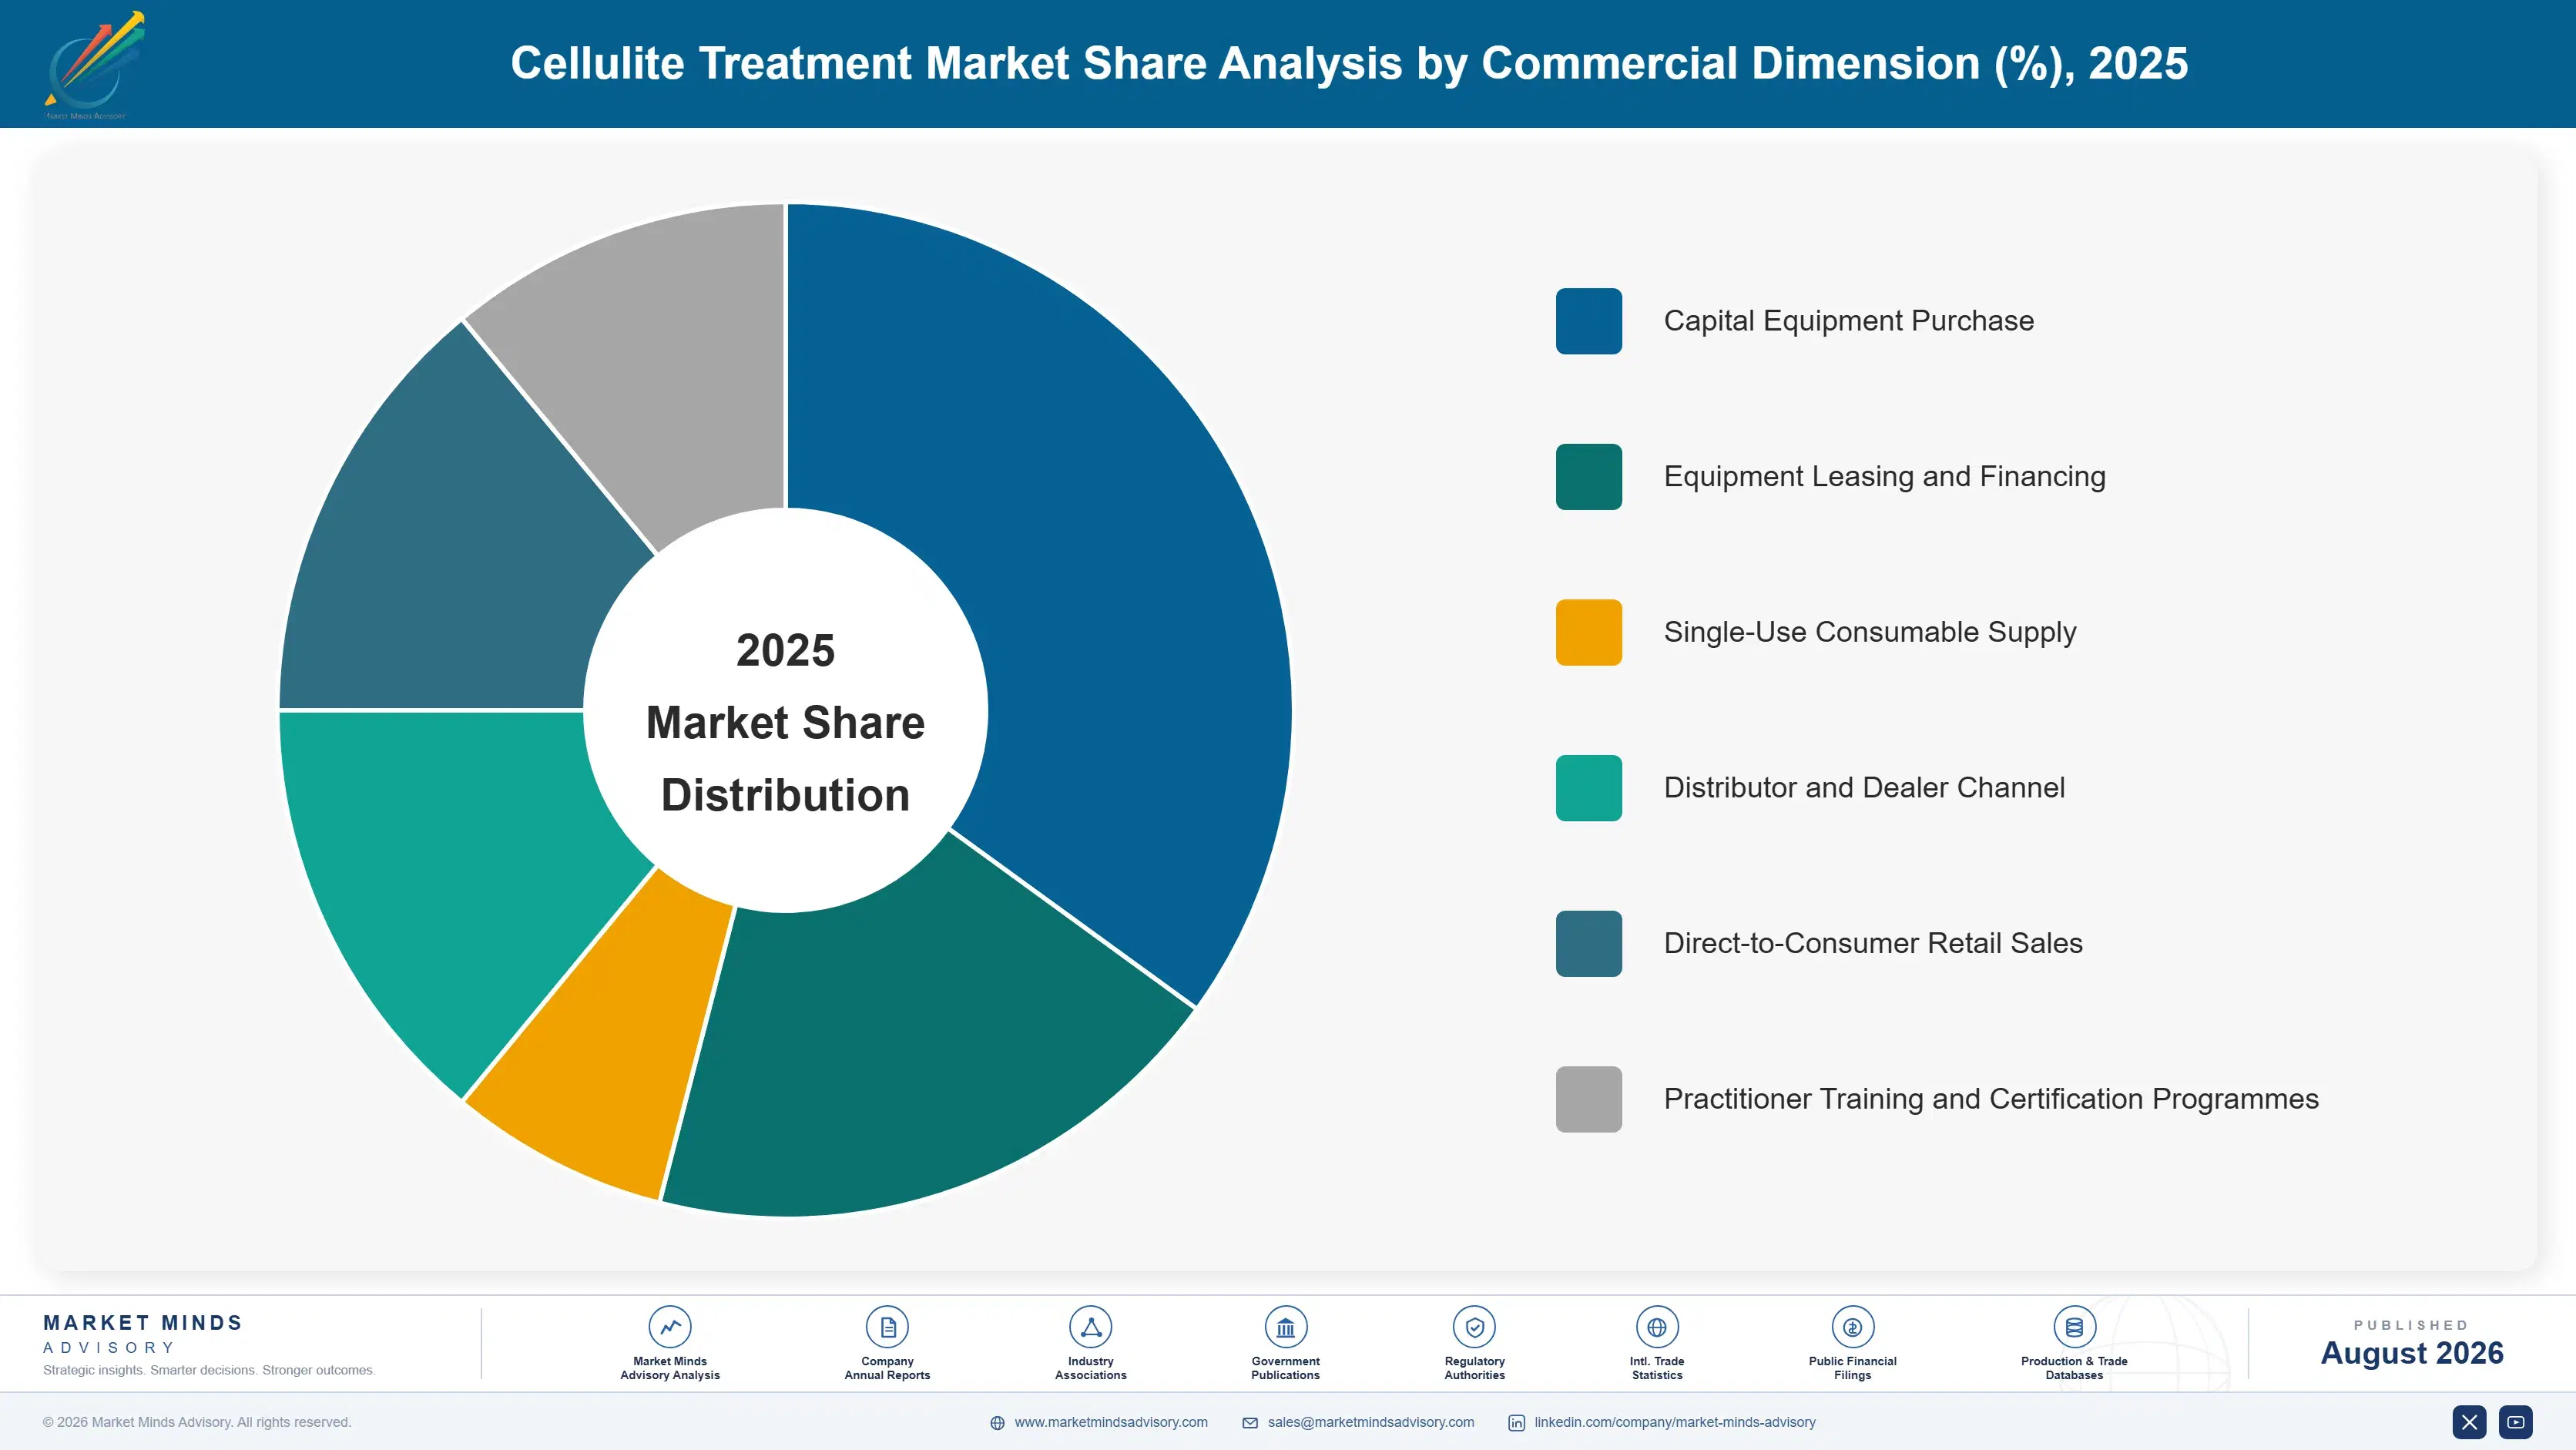Click the Distributor and Dealer Channel swatch

point(1588,788)
